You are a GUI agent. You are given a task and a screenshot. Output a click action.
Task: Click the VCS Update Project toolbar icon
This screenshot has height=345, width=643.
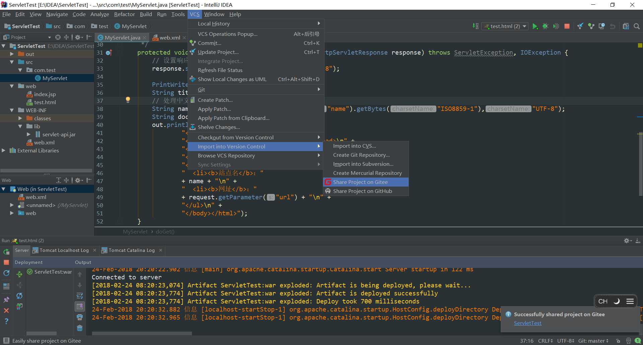pos(580,26)
